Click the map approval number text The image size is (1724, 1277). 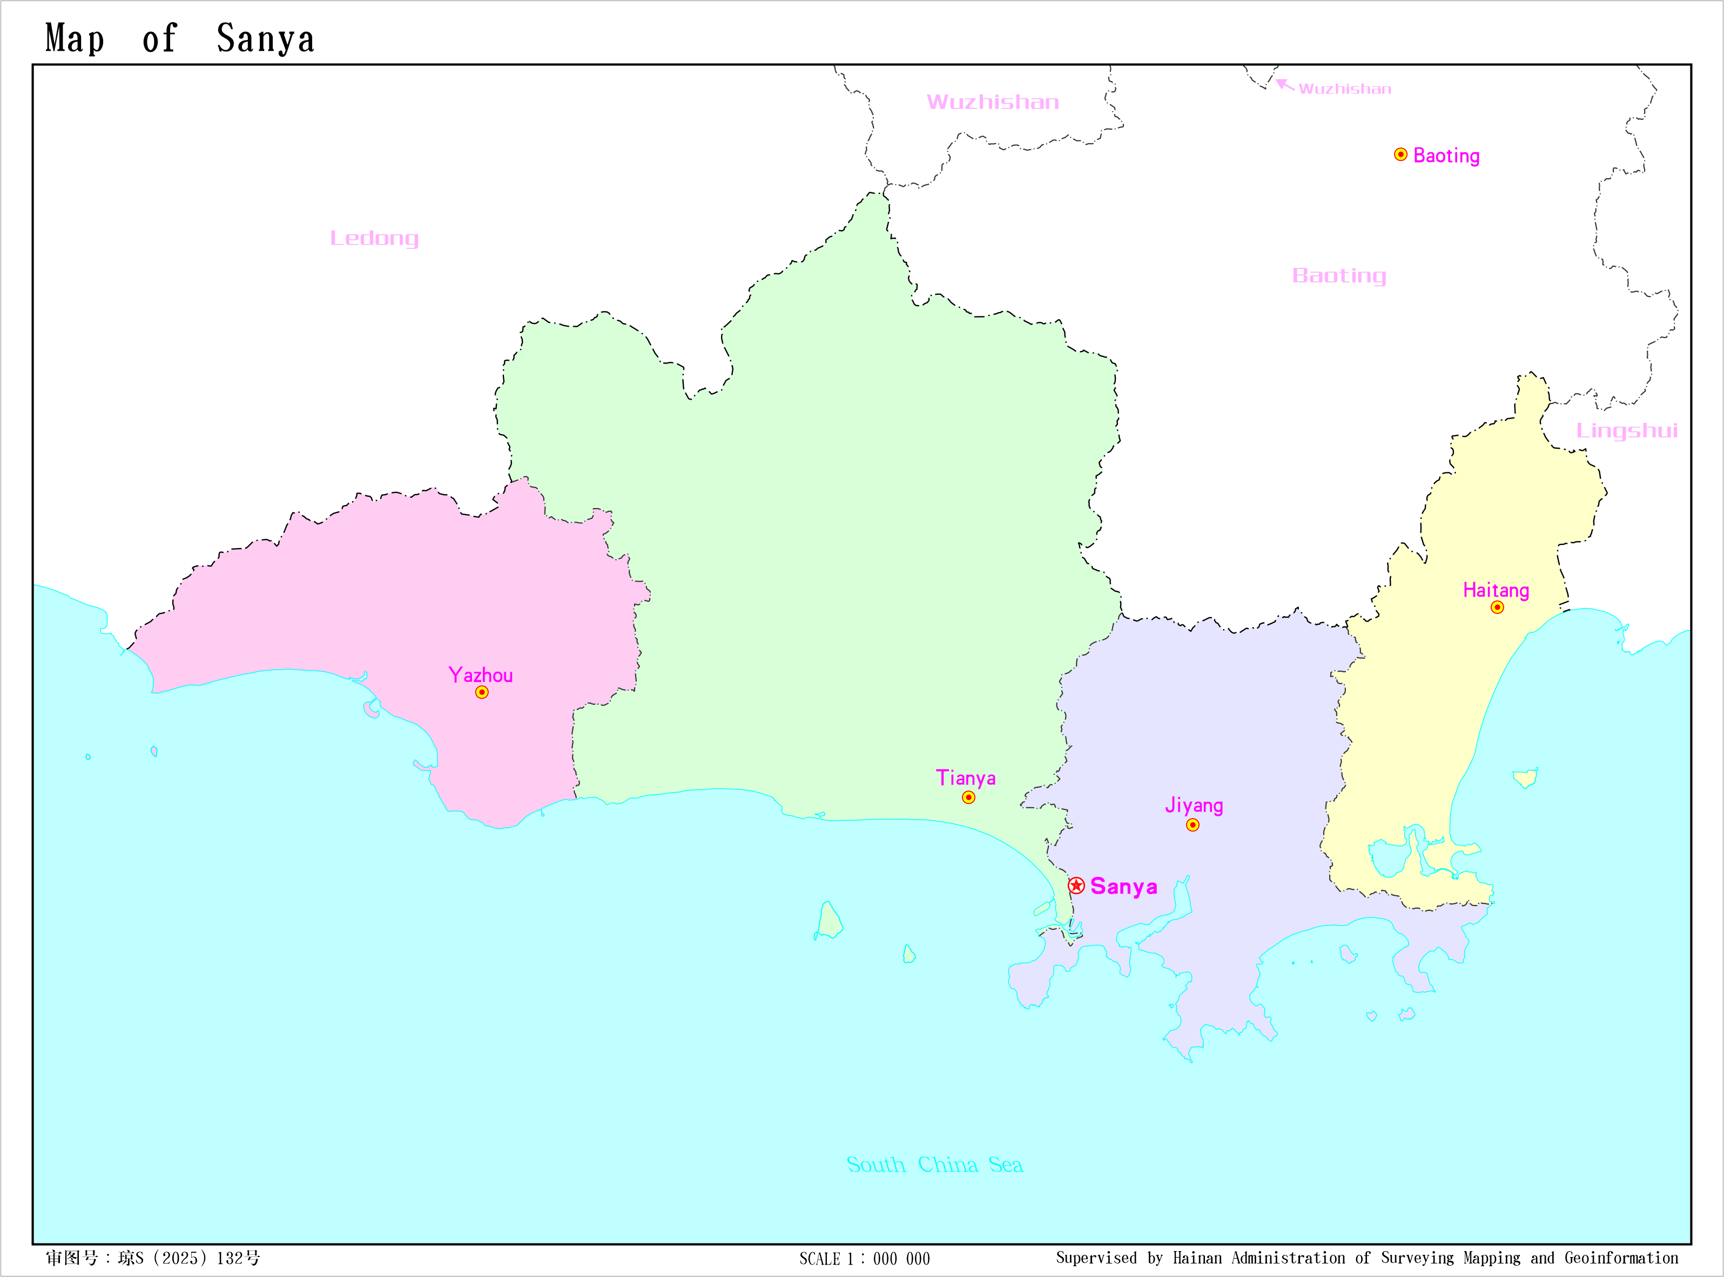(x=153, y=1259)
